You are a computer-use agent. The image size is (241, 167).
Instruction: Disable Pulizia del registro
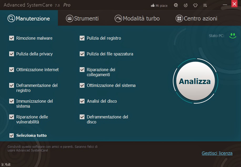82,38
